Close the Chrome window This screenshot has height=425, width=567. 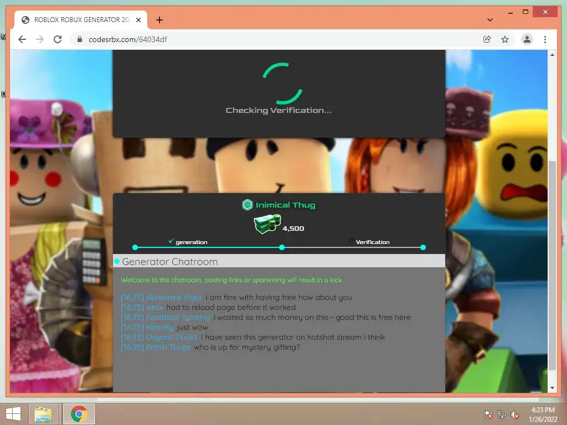pyautogui.click(x=545, y=12)
